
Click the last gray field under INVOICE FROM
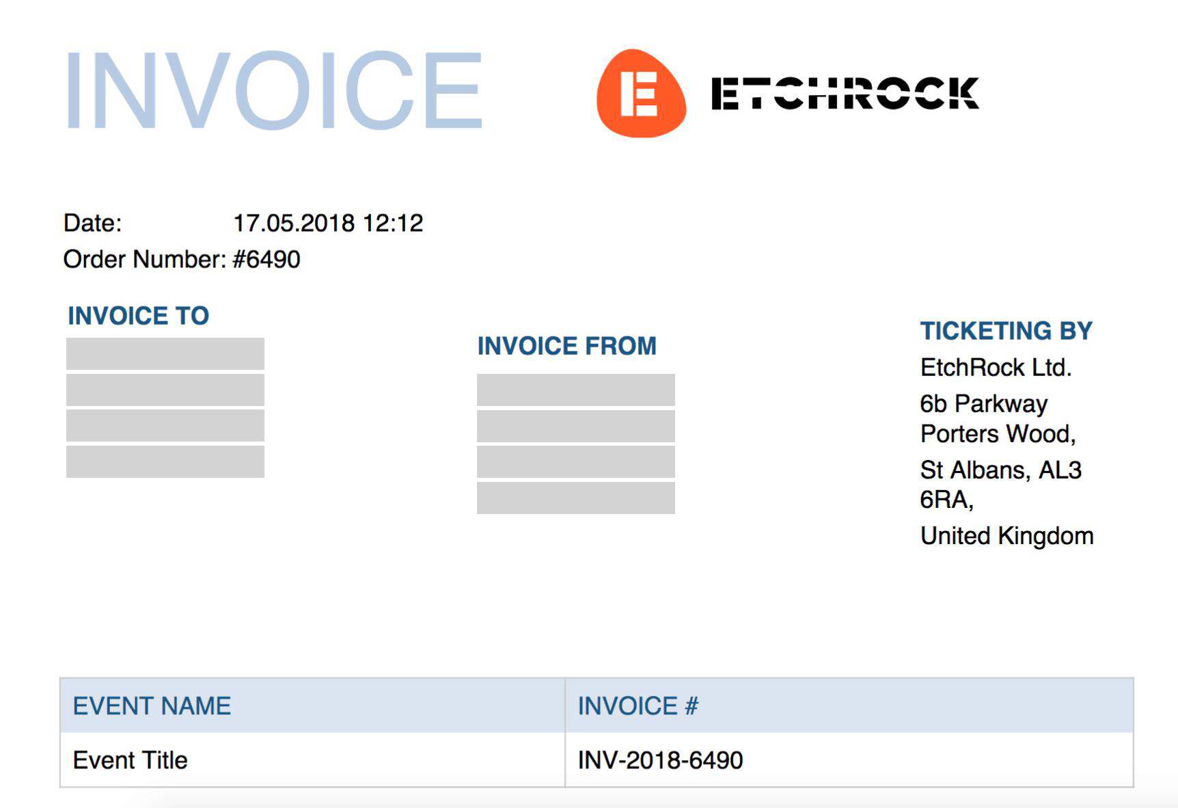(575, 498)
